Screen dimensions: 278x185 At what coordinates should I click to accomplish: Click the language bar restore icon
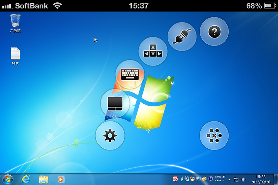pos(224,177)
